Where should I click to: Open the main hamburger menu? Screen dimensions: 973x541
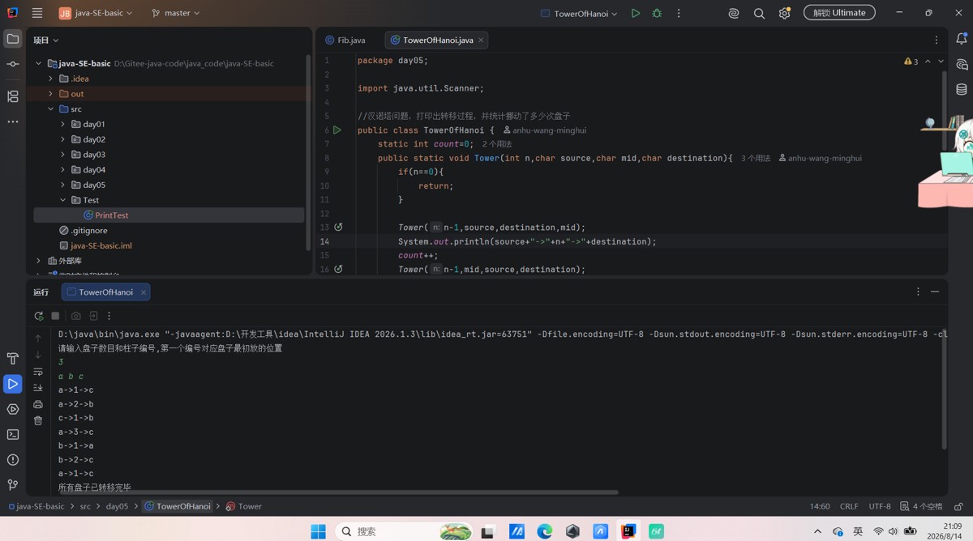(37, 13)
